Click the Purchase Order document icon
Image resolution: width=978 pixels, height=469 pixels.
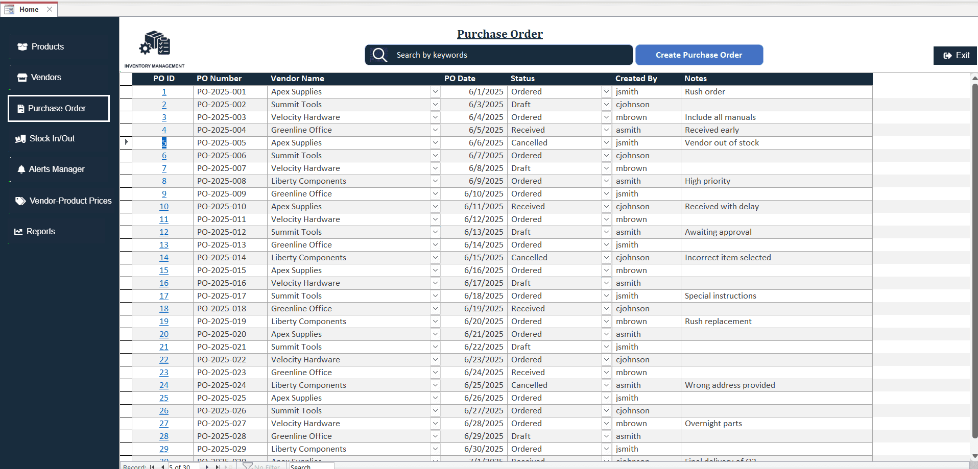(20, 108)
